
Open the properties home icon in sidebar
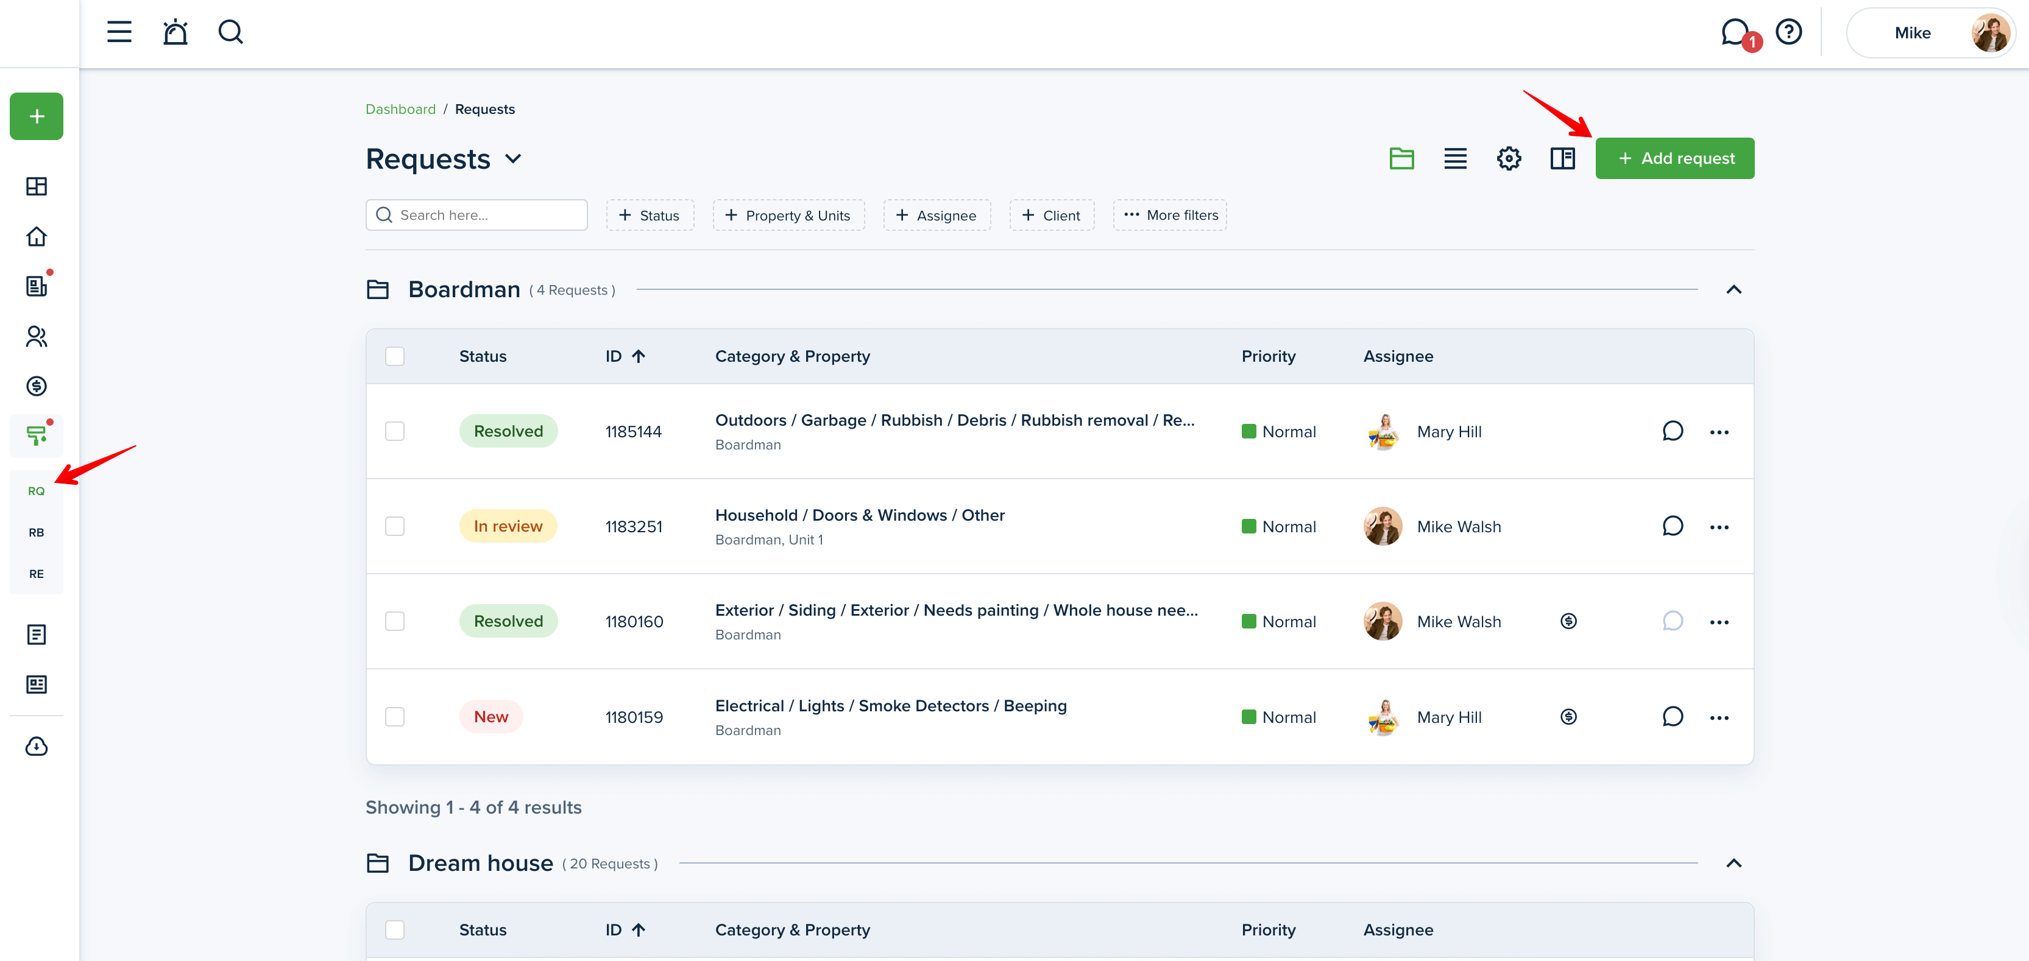36,236
